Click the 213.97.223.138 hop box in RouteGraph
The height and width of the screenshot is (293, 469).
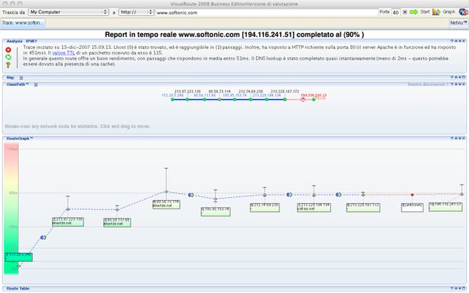[68, 222]
